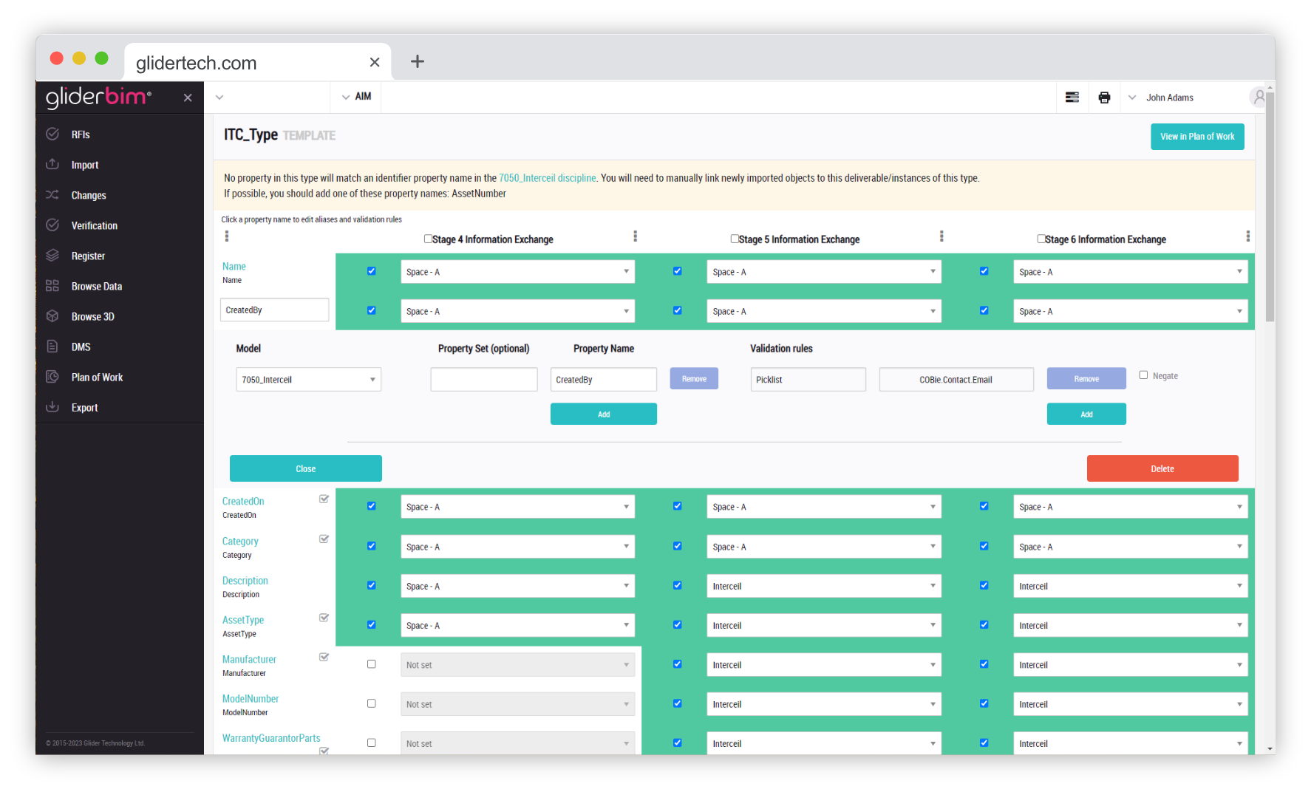The width and height of the screenshot is (1311, 792).
Task: Click the red Delete button
Action: point(1162,469)
